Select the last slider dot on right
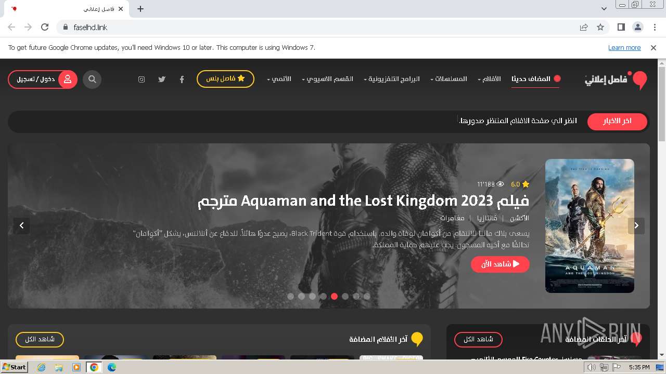Viewport: 666px width, 374px height. coord(367,296)
